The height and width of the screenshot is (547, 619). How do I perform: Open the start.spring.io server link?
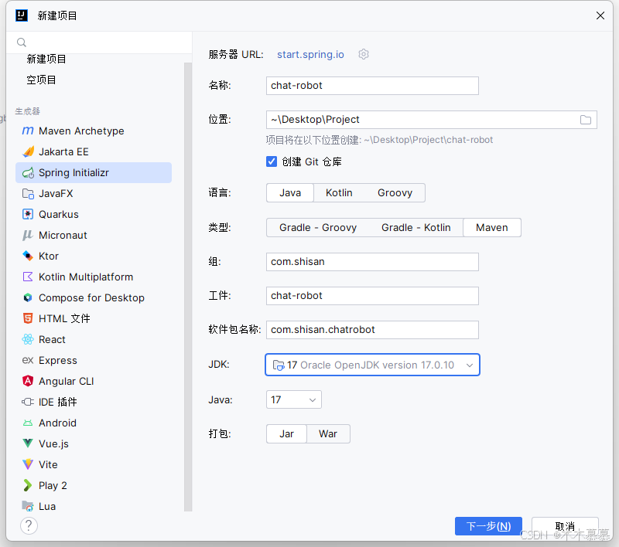pyautogui.click(x=310, y=54)
